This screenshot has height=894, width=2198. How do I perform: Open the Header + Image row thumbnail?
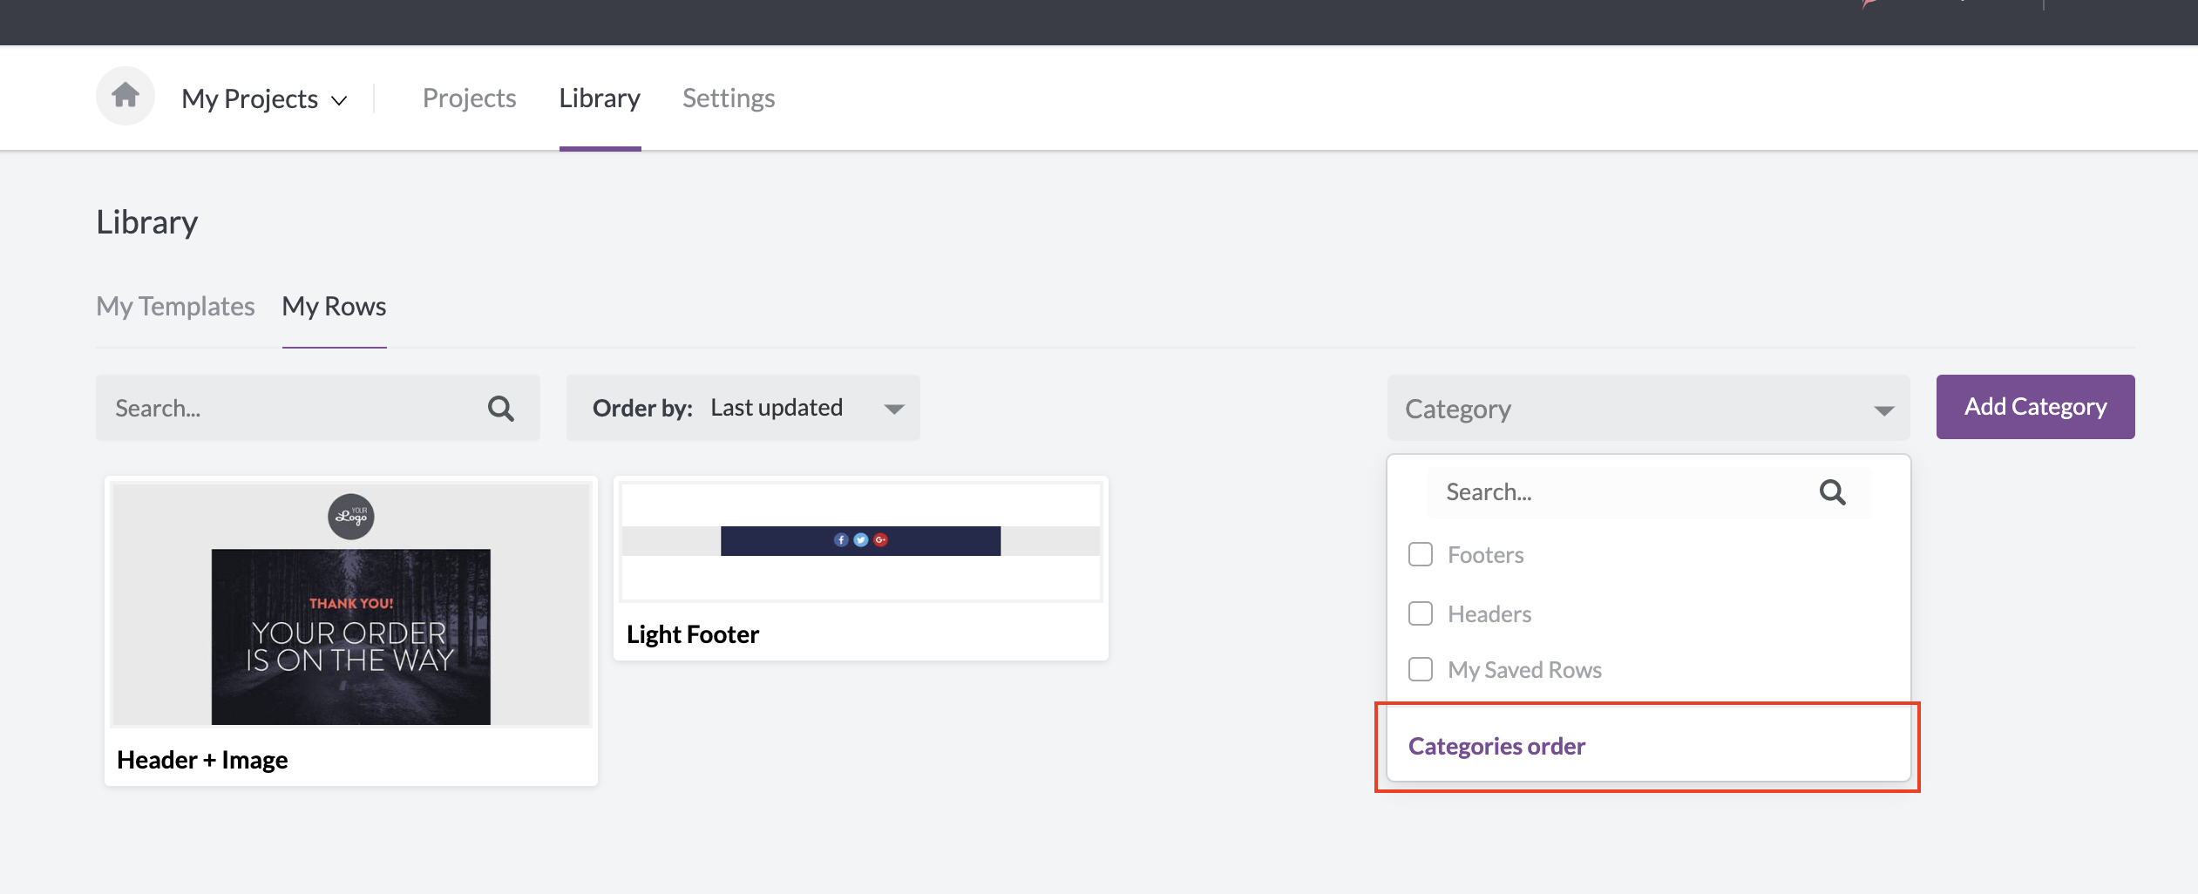tap(351, 604)
